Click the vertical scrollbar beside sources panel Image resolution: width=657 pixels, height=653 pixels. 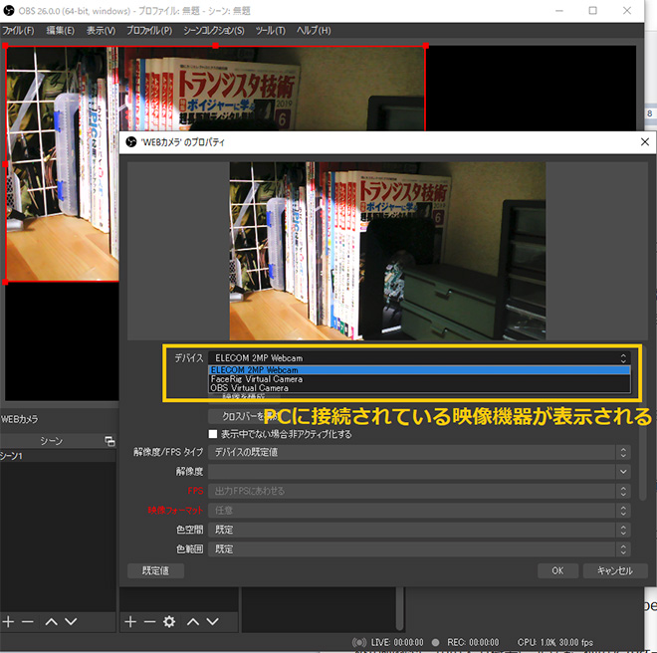400,608
